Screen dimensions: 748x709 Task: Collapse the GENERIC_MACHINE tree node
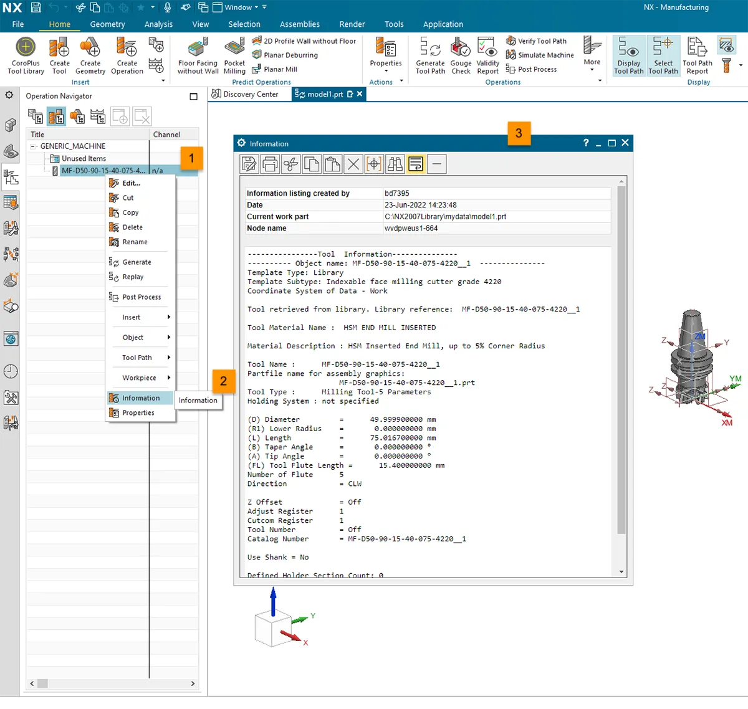pos(33,146)
